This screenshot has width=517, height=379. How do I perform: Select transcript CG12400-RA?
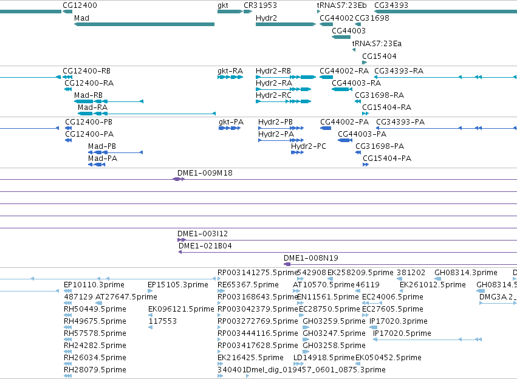[89, 83]
